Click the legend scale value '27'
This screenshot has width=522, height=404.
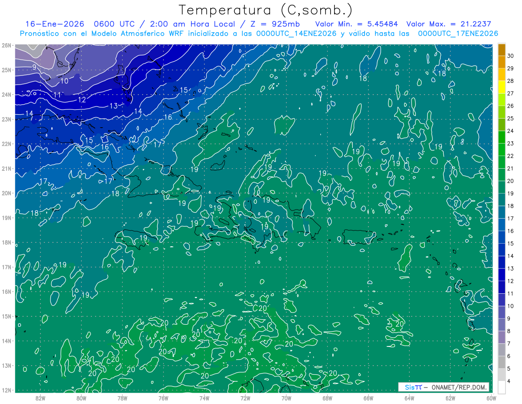coord(510,93)
